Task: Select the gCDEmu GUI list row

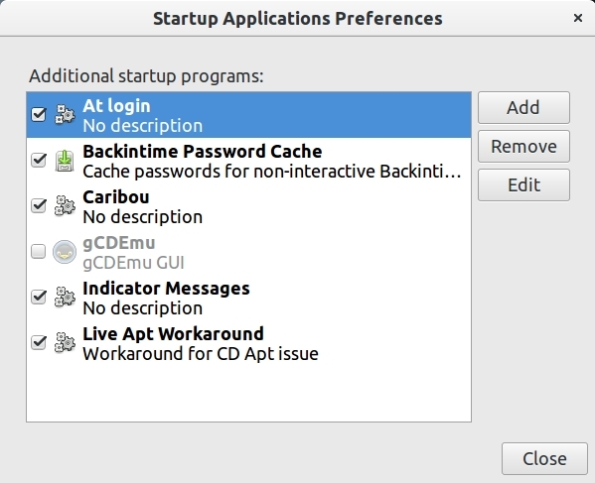Action: (249, 252)
